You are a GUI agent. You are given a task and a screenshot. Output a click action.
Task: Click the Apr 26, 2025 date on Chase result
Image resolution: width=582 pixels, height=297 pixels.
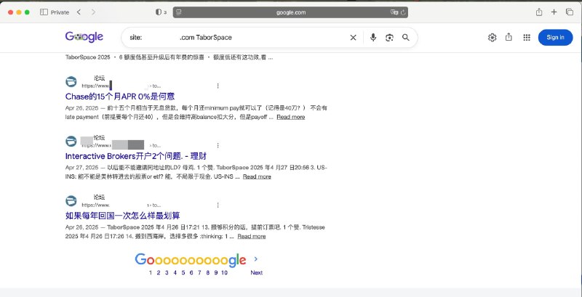[x=81, y=108]
